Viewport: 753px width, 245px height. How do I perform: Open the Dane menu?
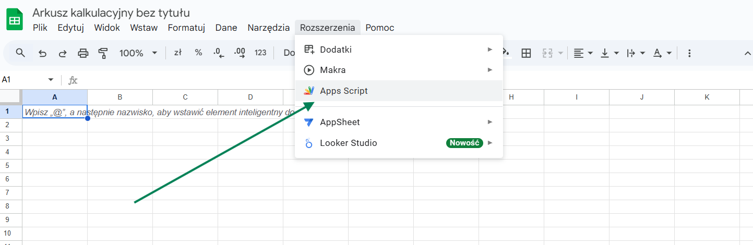pyautogui.click(x=226, y=28)
